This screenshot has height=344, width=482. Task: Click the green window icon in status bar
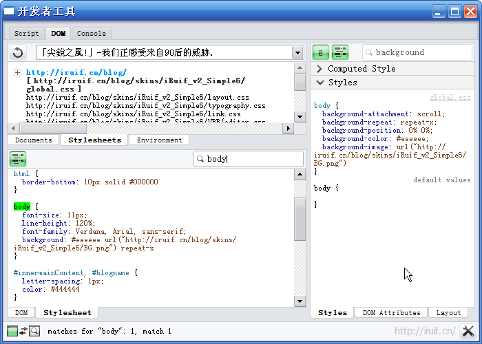click(12, 331)
